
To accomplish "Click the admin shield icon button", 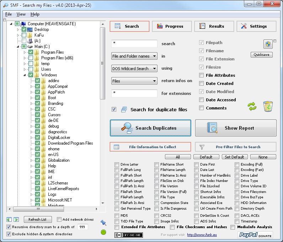I will pyautogui.click(x=268, y=44).
